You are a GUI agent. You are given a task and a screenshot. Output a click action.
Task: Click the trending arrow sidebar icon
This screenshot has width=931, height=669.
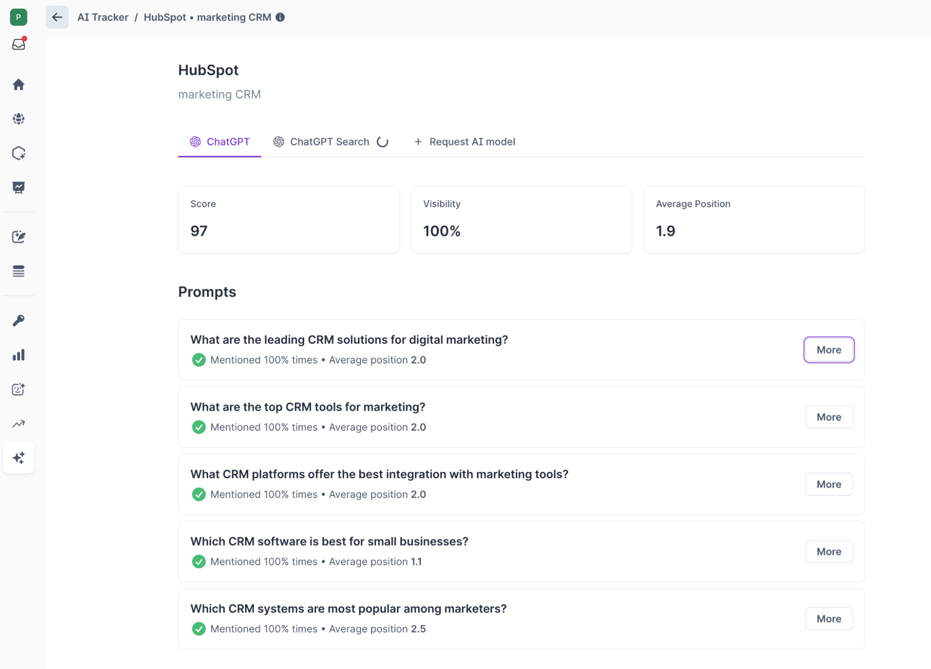(19, 424)
